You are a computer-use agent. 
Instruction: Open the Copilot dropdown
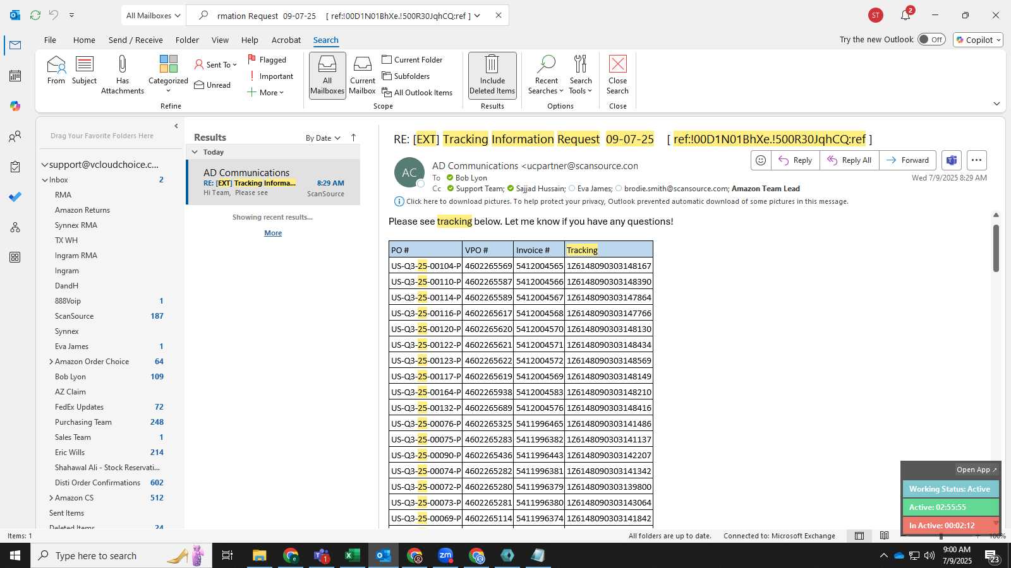click(x=978, y=39)
